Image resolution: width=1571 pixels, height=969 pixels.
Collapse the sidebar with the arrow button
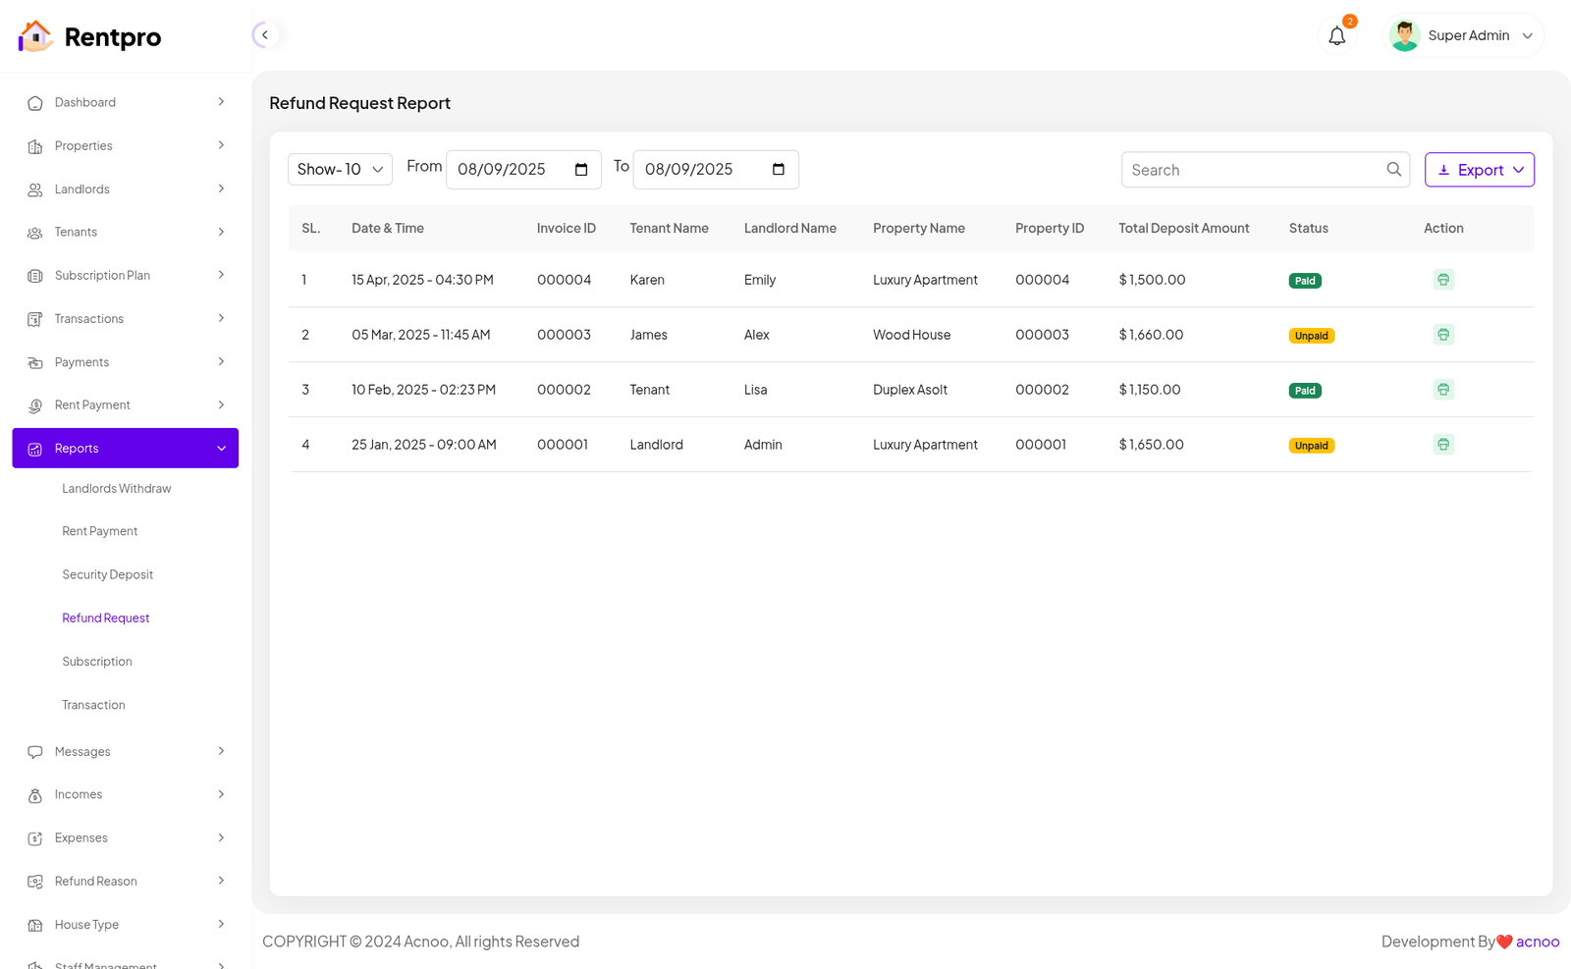(264, 35)
